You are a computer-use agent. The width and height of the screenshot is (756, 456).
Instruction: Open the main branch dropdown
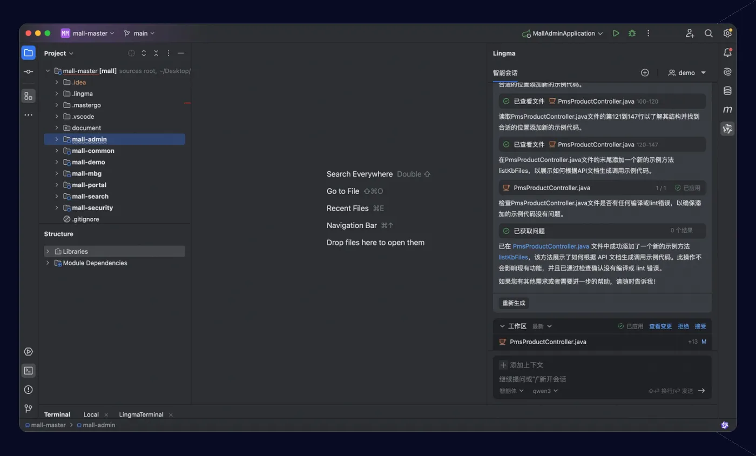coord(139,33)
